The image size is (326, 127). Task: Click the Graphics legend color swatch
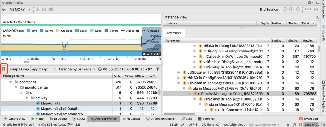coord(58,31)
